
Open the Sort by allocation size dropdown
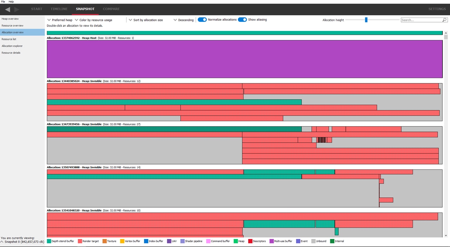click(145, 20)
